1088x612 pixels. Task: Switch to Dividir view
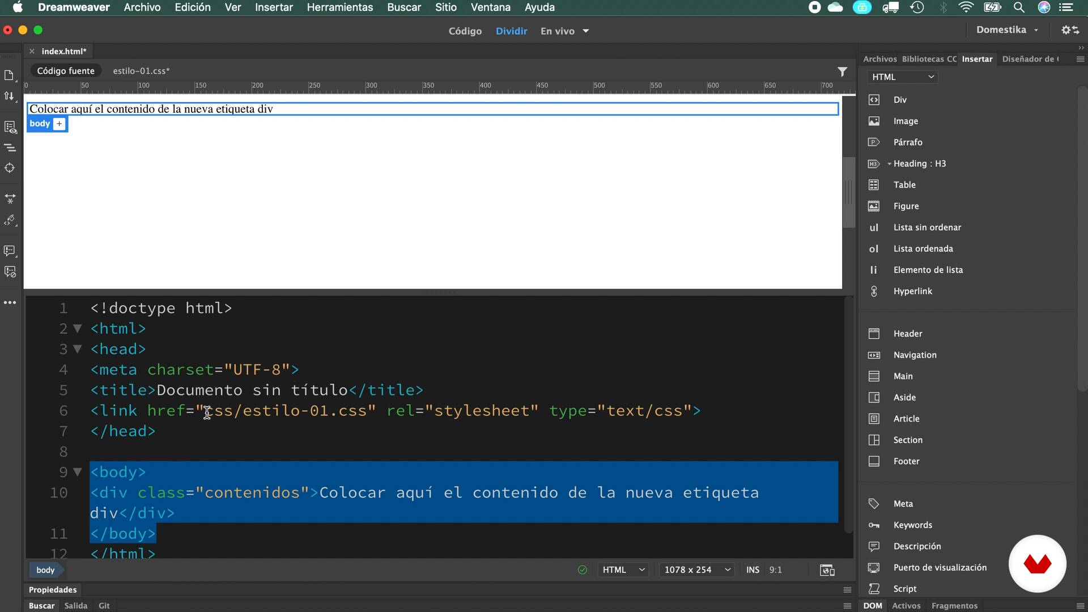511,31
